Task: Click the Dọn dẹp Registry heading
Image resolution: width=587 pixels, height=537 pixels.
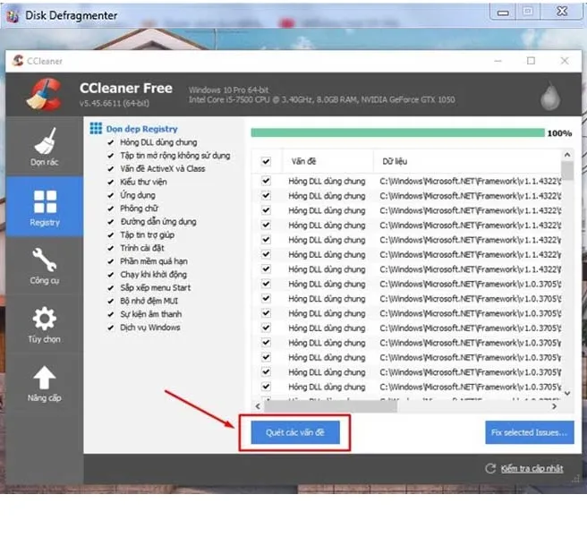Action: point(142,129)
